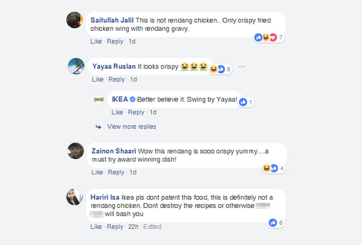Like Saifullah Jalil's comment

(96, 42)
